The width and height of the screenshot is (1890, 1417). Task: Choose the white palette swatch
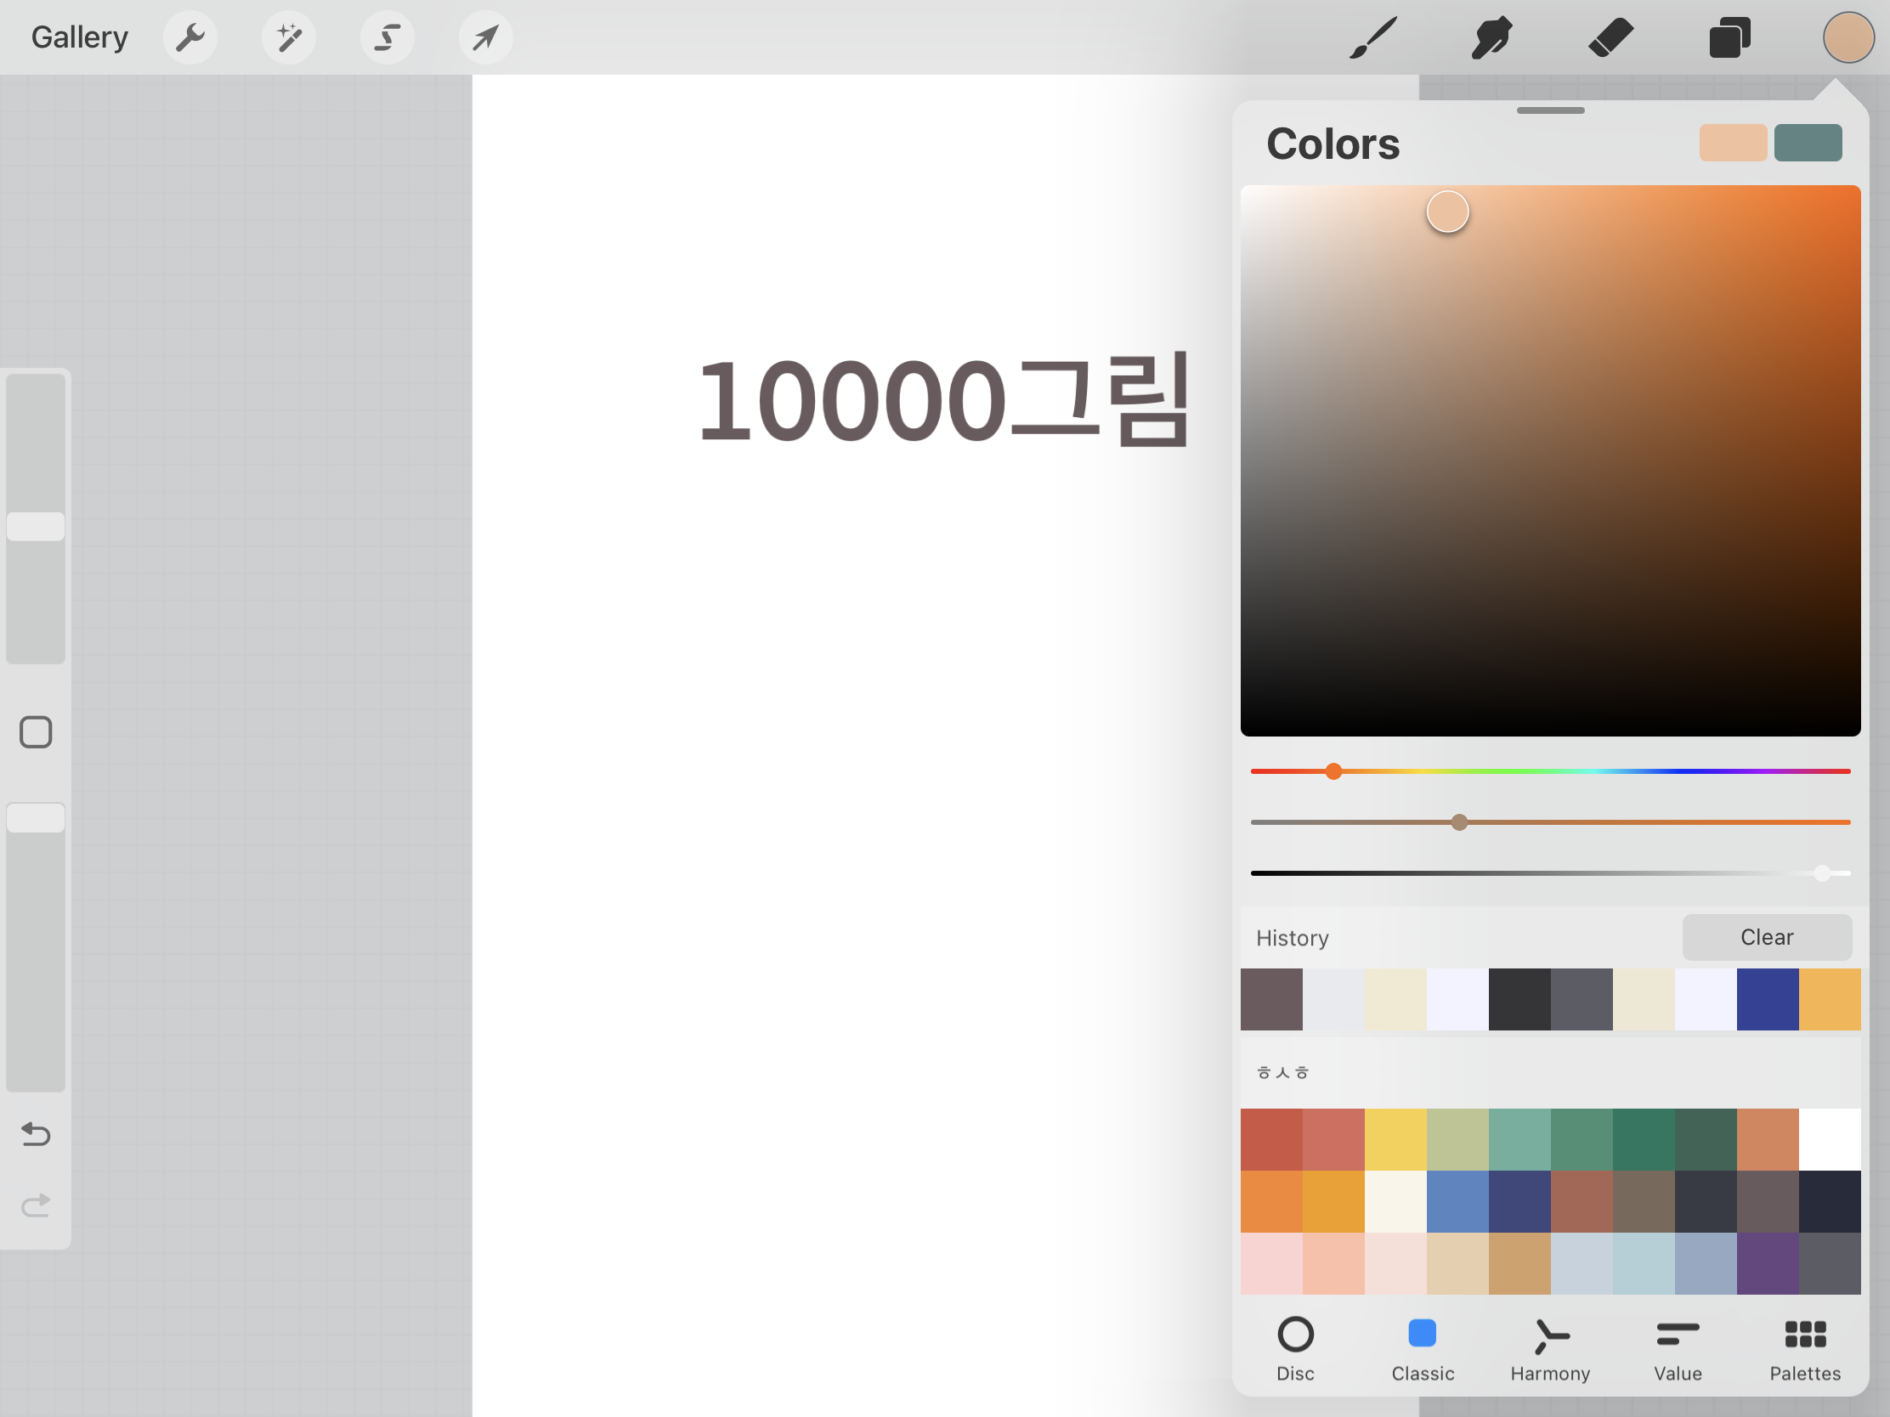tap(1831, 1139)
